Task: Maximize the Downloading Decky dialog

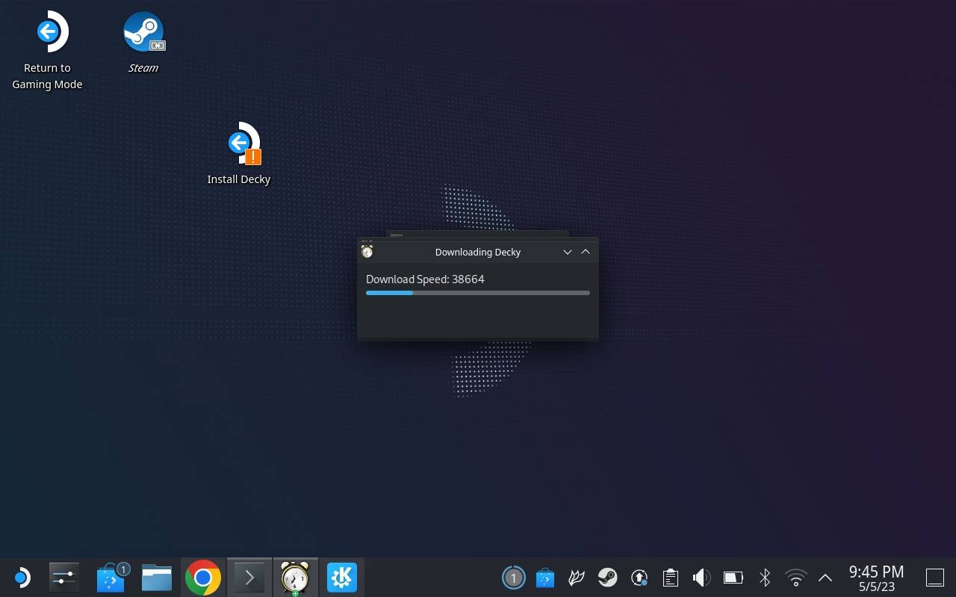Action: [x=586, y=252]
